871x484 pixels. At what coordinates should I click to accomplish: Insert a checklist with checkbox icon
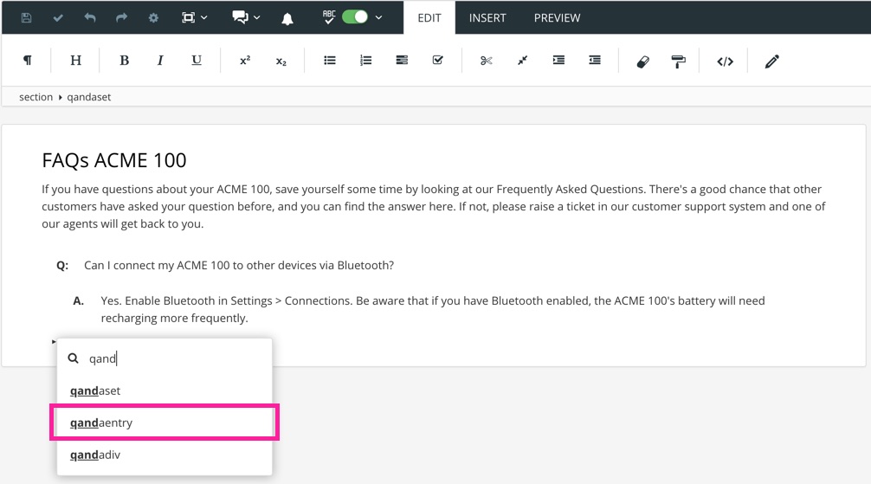(x=437, y=61)
